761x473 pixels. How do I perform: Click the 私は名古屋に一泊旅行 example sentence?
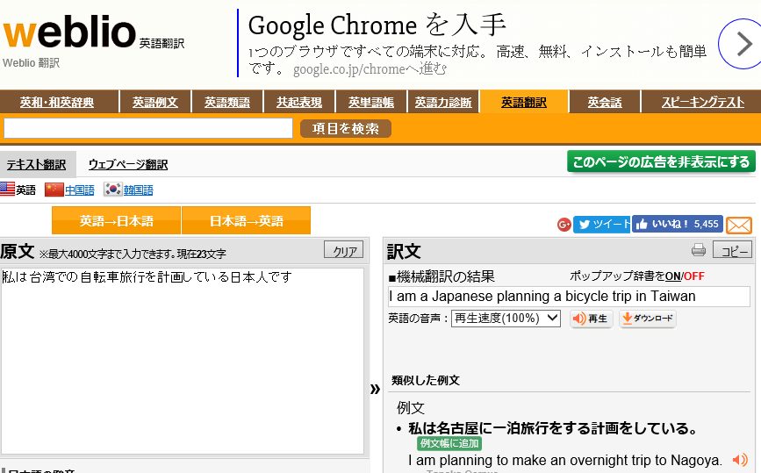click(x=553, y=428)
